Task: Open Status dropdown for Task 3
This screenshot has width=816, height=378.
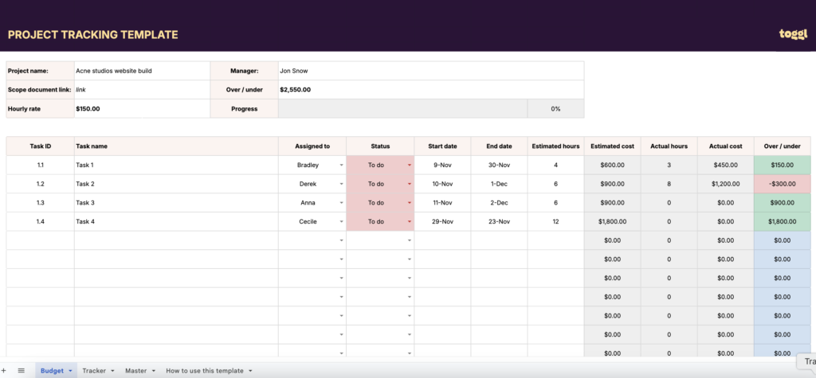Action: click(x=410, y=203)
